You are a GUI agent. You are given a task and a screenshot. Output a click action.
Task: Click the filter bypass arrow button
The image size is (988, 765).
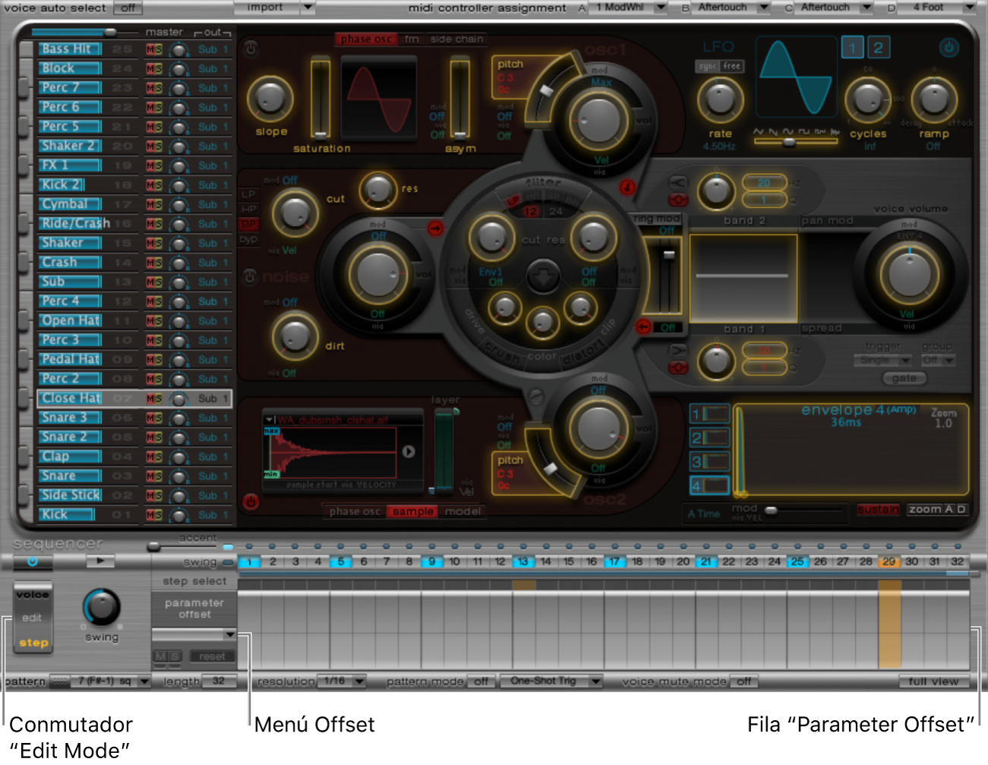click(542, 277)
